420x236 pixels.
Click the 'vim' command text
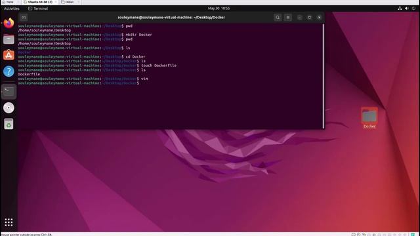[x=144, y=79]
